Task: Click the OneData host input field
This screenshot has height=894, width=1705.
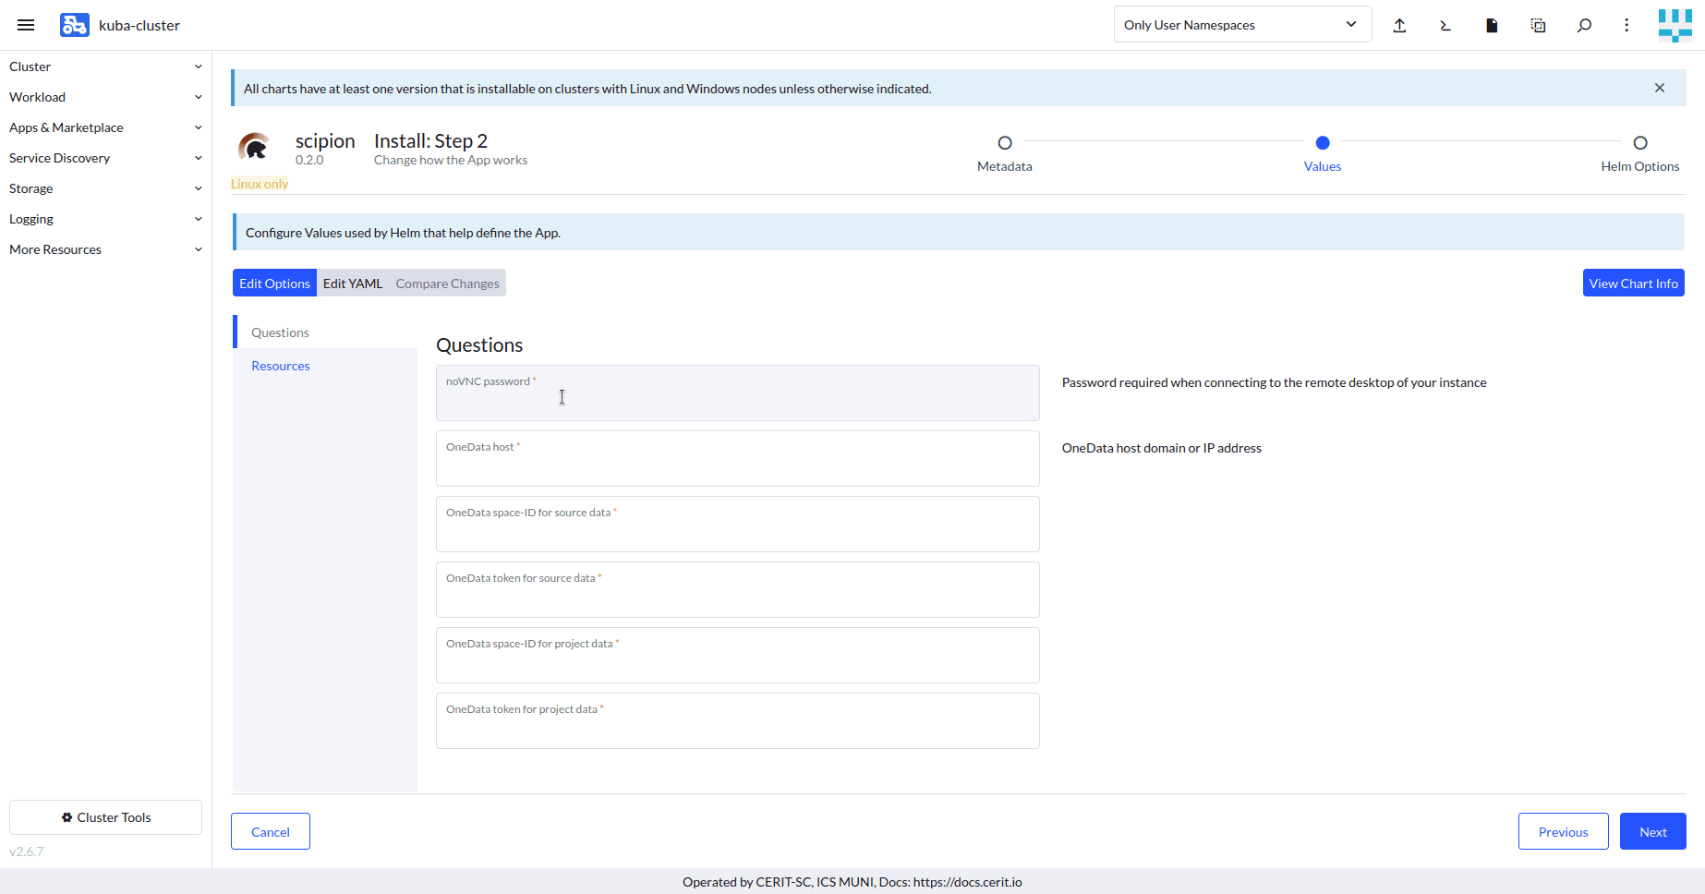Action: pyautogui.click(x=737, y=465)
